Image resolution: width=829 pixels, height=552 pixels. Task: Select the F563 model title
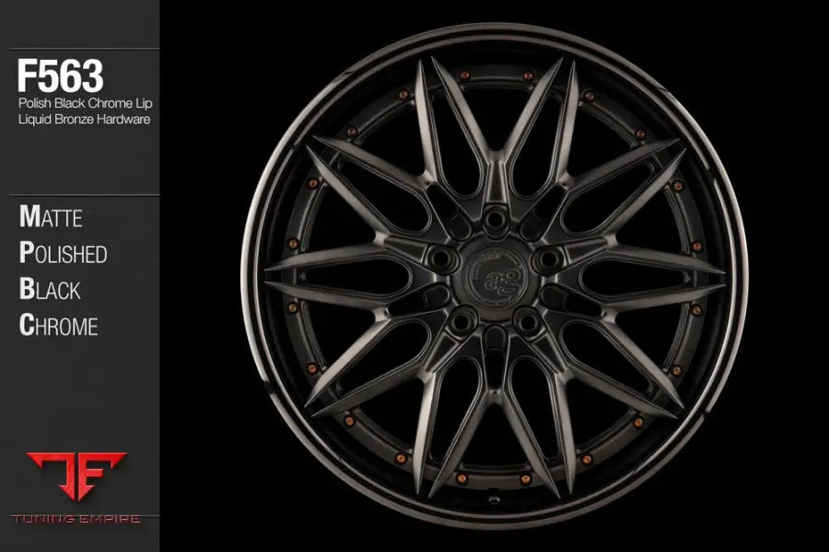coord(59,75)
